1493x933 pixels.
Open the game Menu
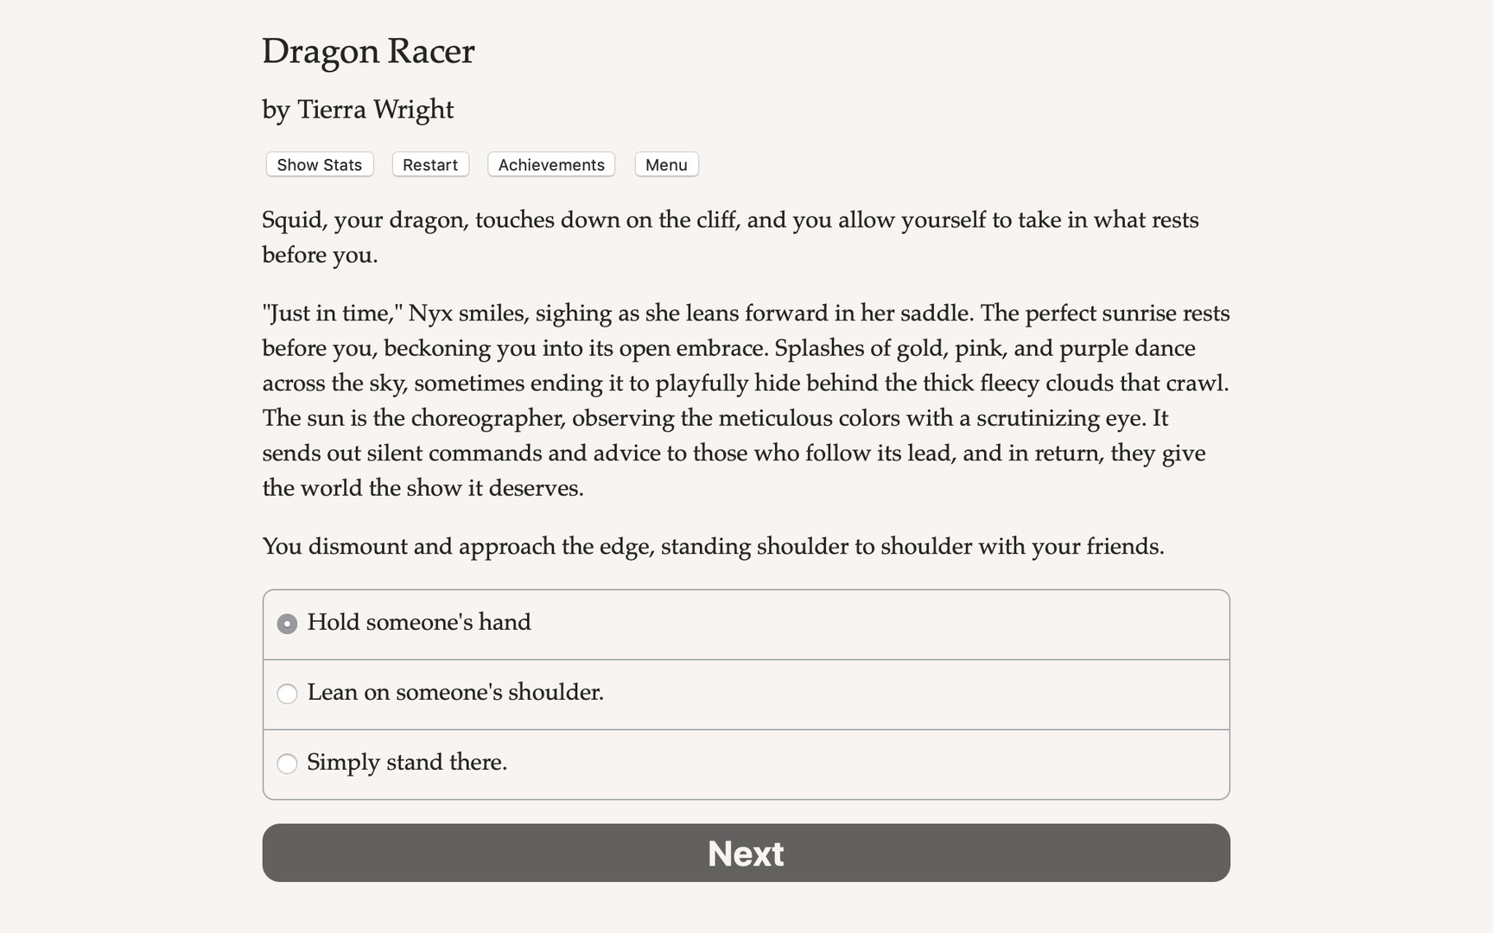click(666, 164)
